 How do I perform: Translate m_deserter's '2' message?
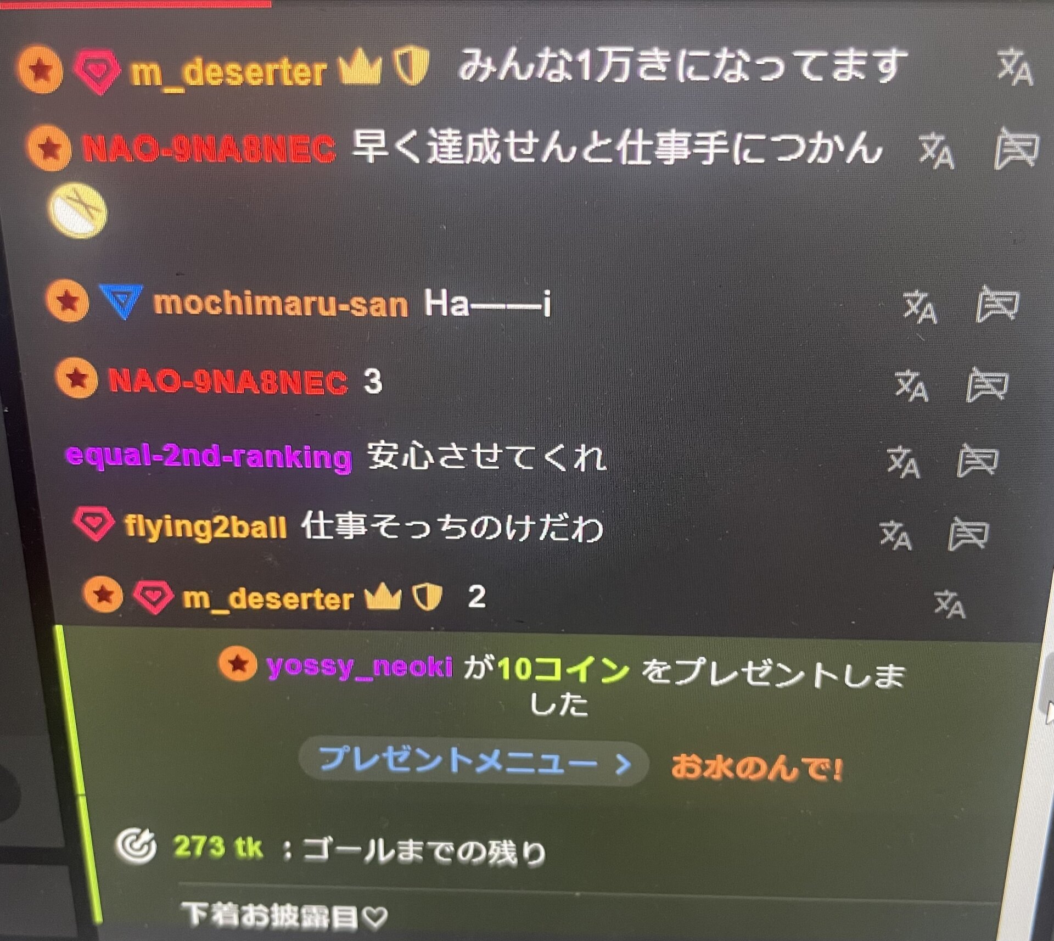tap(950, 604)
